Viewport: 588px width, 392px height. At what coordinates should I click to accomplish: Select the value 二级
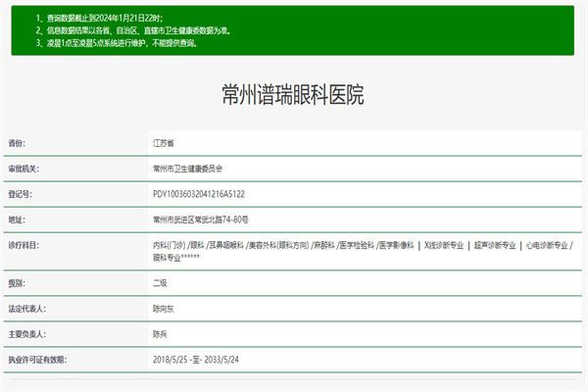point(160,283)
